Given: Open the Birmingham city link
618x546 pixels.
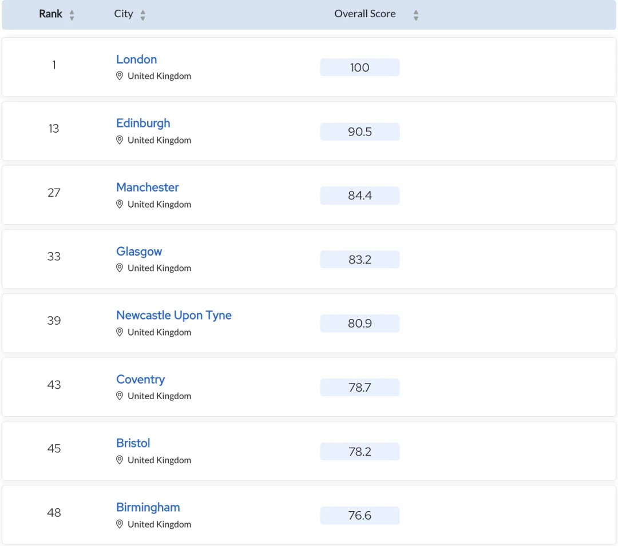Looking at the screenshot, I should pyautogui.click(x=148, y=507).
